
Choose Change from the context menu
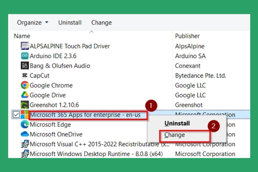(174, 135)
